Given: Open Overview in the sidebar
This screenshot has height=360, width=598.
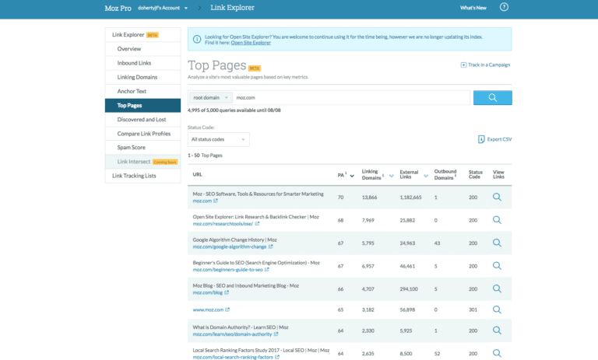Looking at the screenshot, I should (x=142, y=49).
